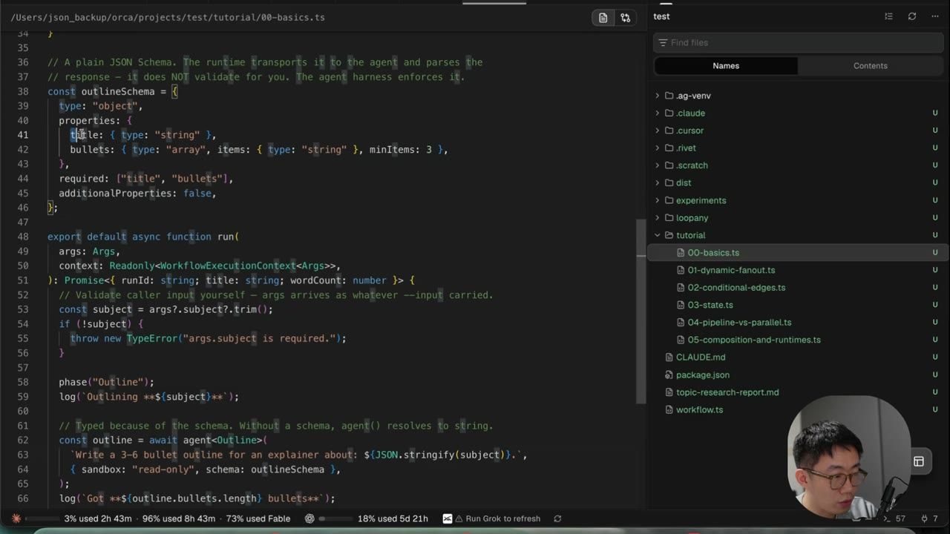The width and height of the screenshot is (950, 534).
Task: Collapse the tutorial folder
Action: point(657,235)
